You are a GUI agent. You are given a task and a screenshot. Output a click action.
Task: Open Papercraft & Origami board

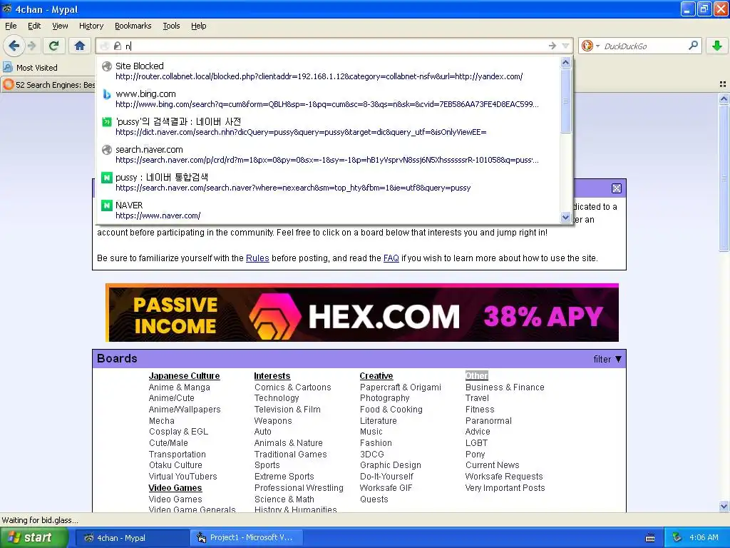click(x=401, y=387)
